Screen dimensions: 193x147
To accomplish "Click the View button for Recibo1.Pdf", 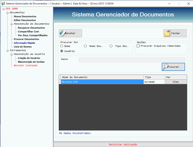I will point(176,82).
